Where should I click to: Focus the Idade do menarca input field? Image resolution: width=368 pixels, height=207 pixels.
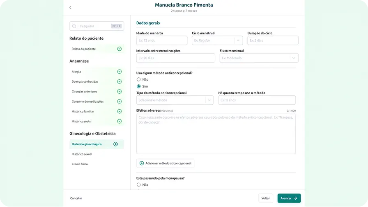[161, 40]
